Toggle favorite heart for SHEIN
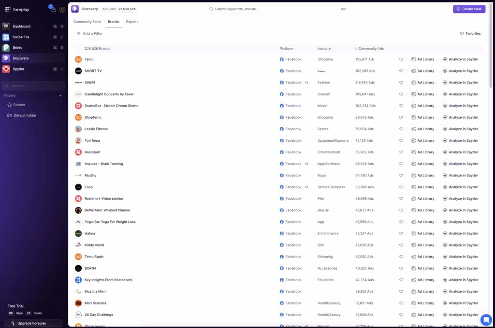 [401, 82]
